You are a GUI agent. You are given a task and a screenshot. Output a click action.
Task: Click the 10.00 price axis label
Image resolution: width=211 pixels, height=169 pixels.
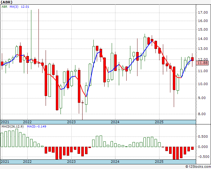pyautogui.click(x=203, y=84)
